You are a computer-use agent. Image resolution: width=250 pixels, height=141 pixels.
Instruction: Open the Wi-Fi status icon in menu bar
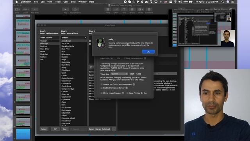tap(175, 2)
